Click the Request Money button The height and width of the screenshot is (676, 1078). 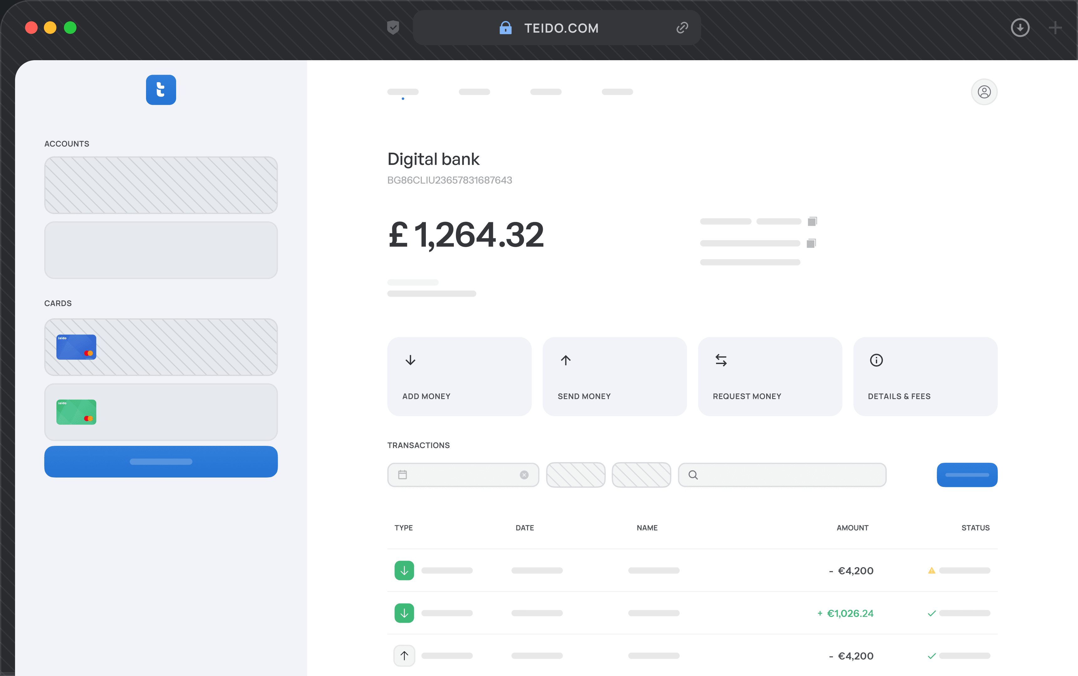[770, 377]
